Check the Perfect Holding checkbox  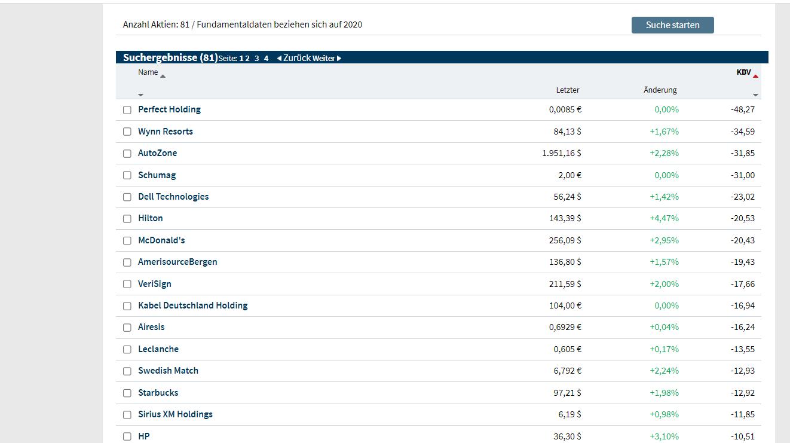pos(127,110)
